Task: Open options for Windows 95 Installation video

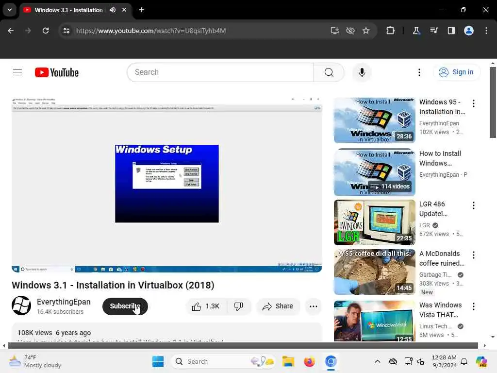Action: point(474,103)
